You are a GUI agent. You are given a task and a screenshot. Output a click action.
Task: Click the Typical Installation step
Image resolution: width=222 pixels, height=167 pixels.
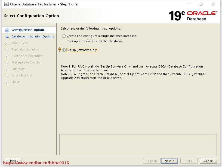[x=25, y=49]
